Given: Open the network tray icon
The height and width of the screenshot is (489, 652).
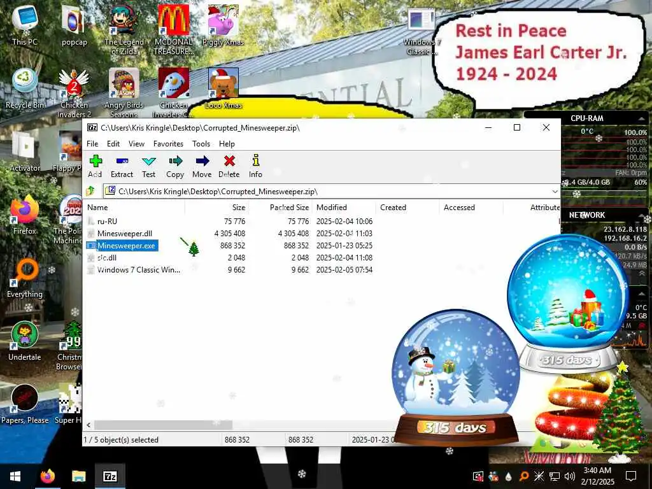Looking at the screenshot, I should [x=555, y=476].
